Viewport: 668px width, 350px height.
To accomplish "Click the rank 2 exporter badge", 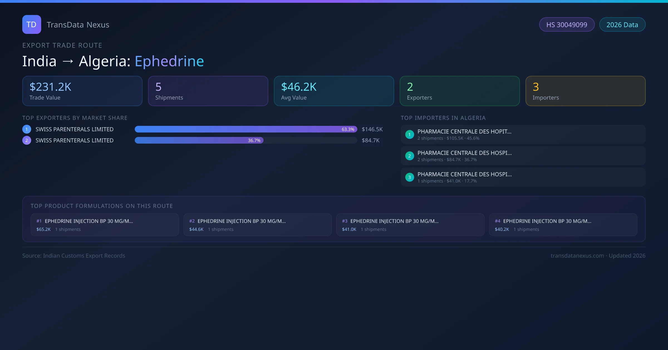I will (26, 140).
